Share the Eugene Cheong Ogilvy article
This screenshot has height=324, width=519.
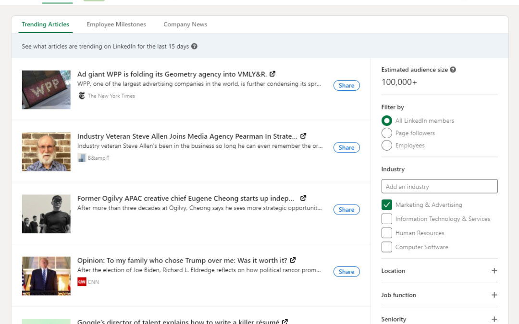coord(346,210)
